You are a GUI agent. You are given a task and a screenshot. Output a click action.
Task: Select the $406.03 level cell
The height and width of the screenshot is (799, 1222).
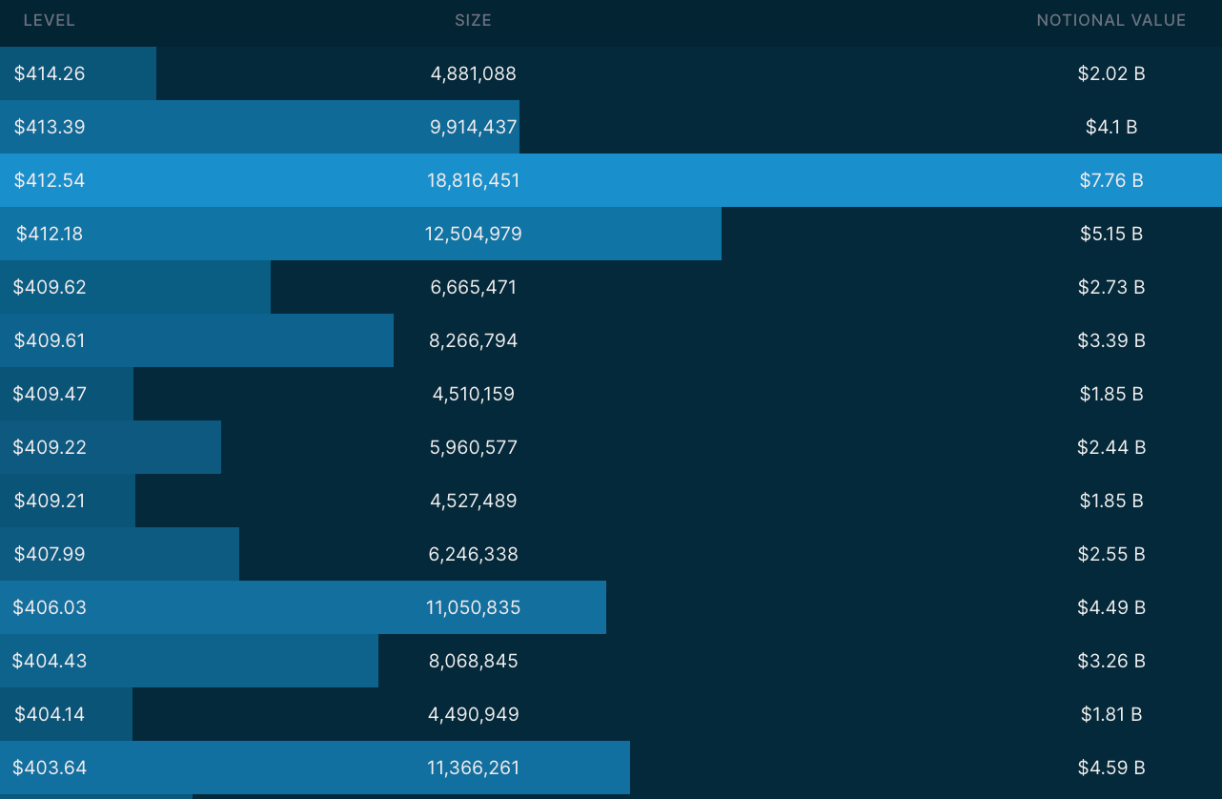50,607
